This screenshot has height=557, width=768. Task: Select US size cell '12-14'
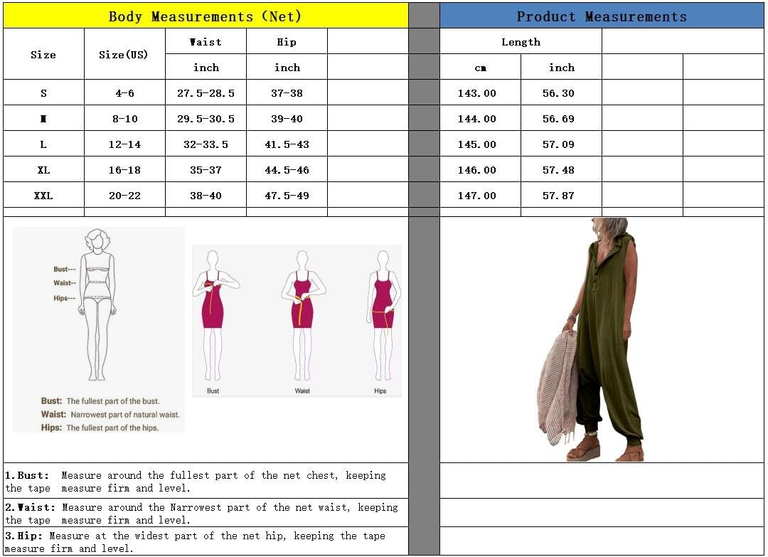(124, 144)
